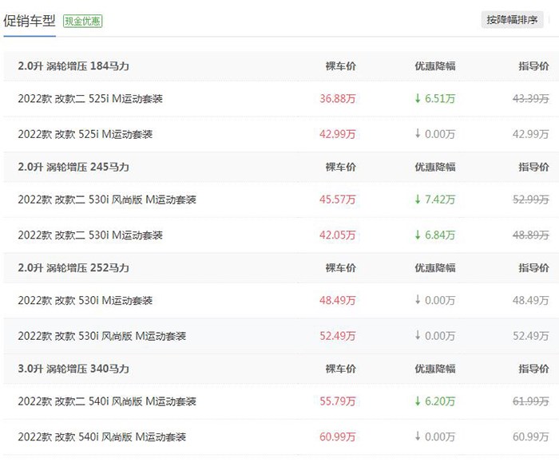Select the 48.49万 red bare price
The image size is (559, 466).
click(338, 300)
